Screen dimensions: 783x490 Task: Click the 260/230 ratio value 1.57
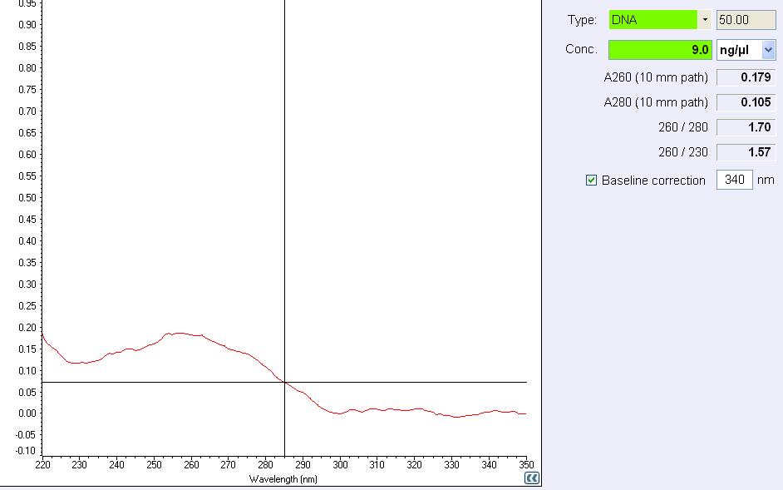746,152
